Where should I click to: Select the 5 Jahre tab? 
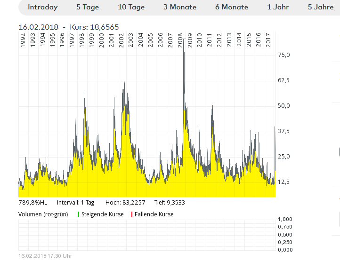point(320,7)
